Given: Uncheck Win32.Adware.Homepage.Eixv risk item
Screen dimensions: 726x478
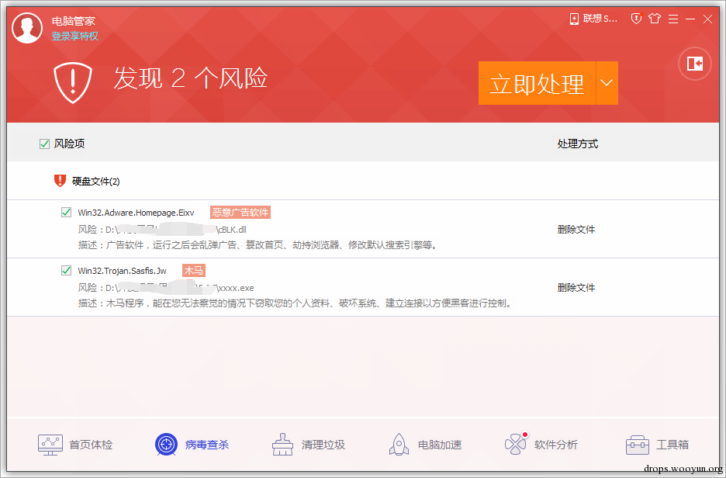Looking at the screenshot, I should coord(66,211).
